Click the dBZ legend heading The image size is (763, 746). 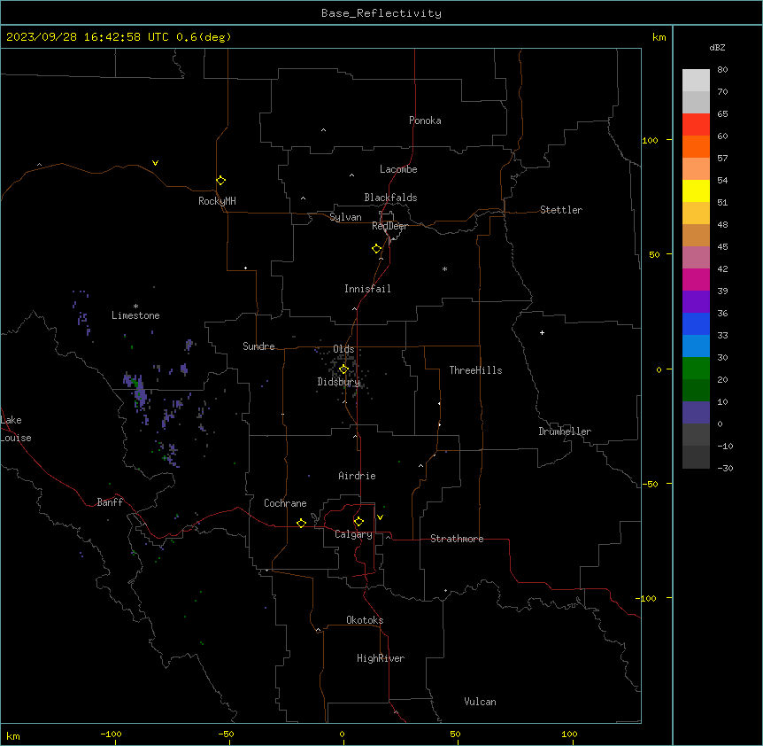717,48
